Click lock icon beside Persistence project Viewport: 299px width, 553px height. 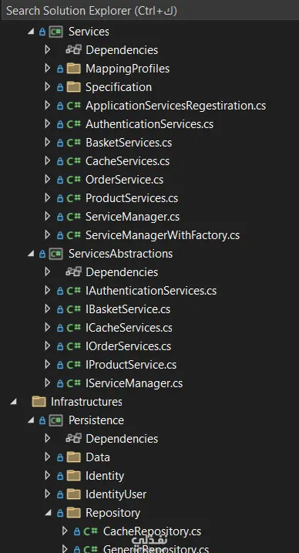[x=42, y=420]
